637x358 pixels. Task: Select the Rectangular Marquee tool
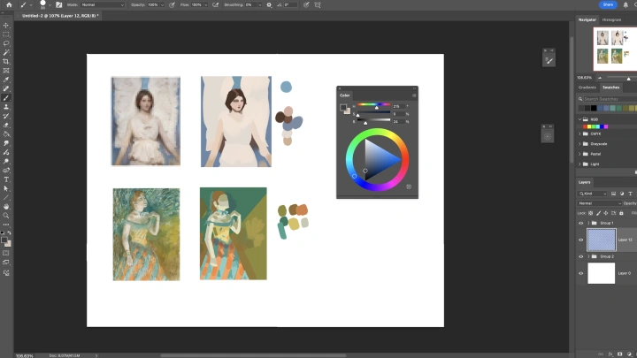[6, 34]
